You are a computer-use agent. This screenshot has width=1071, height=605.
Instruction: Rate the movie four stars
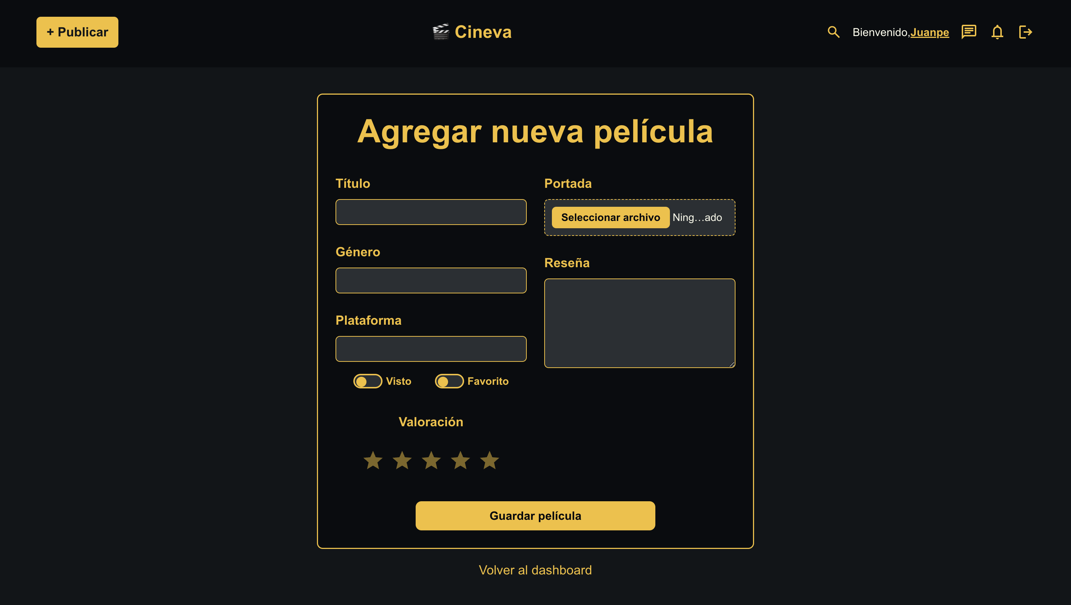point(460,460)
